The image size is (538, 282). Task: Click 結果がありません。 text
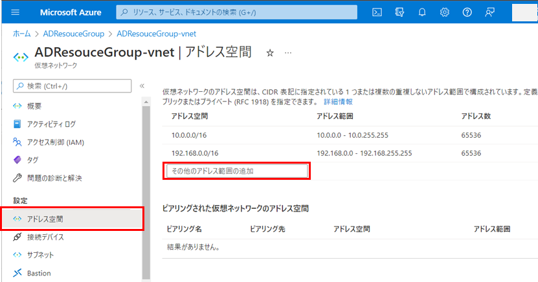pos(194,247)
